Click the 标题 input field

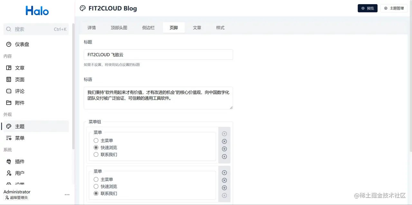point(158,55)
